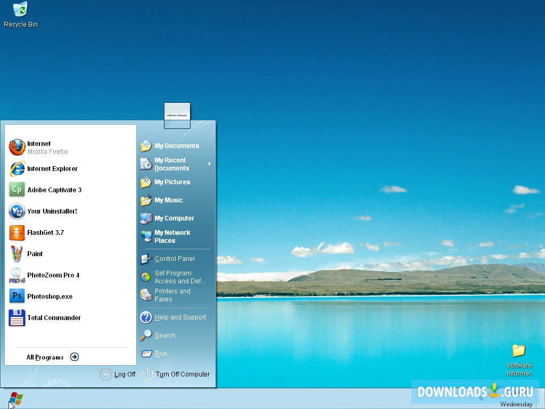
Task: Launch Total Commander
Action: (54, 318)
